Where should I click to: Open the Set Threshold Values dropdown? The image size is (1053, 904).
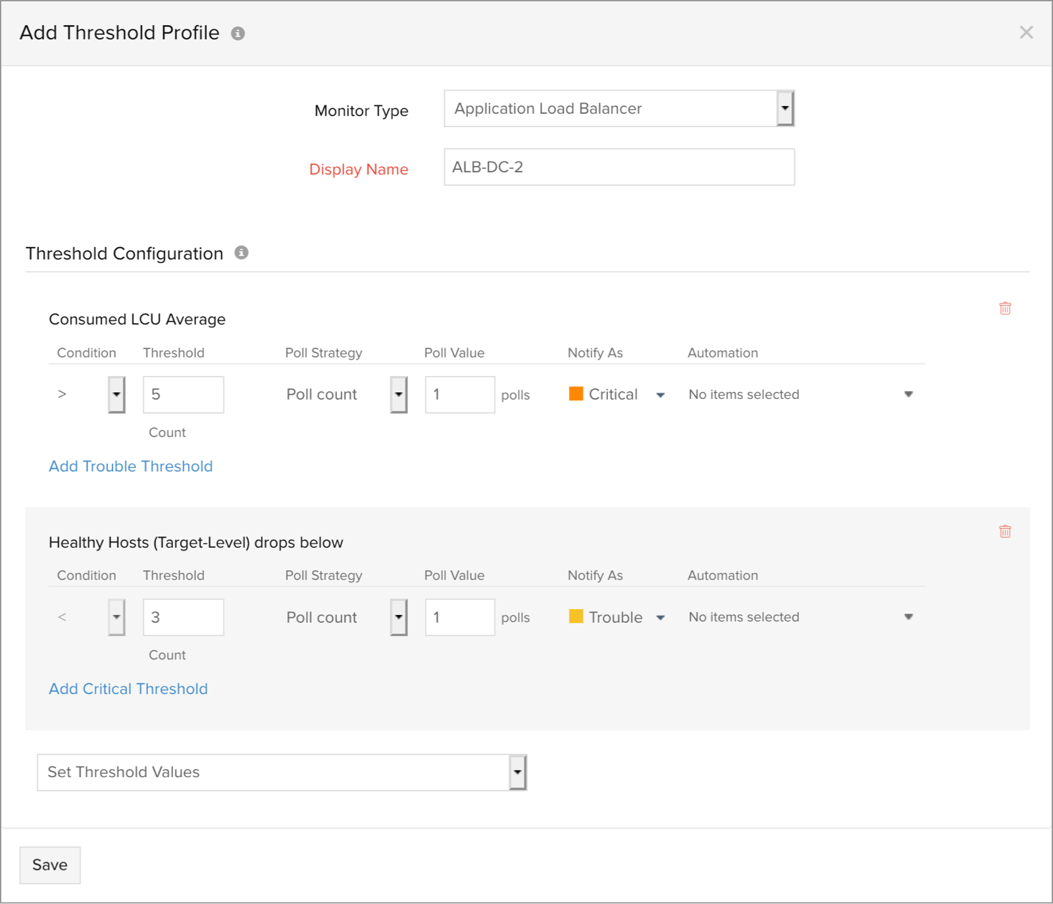click(x=518, y=772)
